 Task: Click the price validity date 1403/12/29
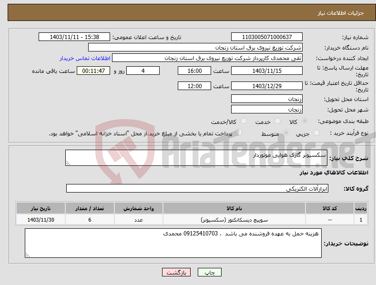click(267, 86)
